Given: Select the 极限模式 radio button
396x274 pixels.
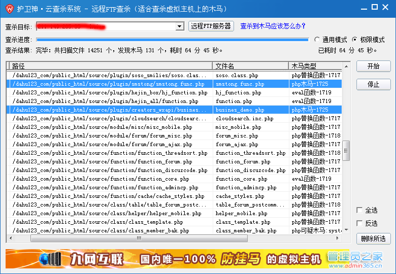Looking at the screenshot, I should click(354, 40).
